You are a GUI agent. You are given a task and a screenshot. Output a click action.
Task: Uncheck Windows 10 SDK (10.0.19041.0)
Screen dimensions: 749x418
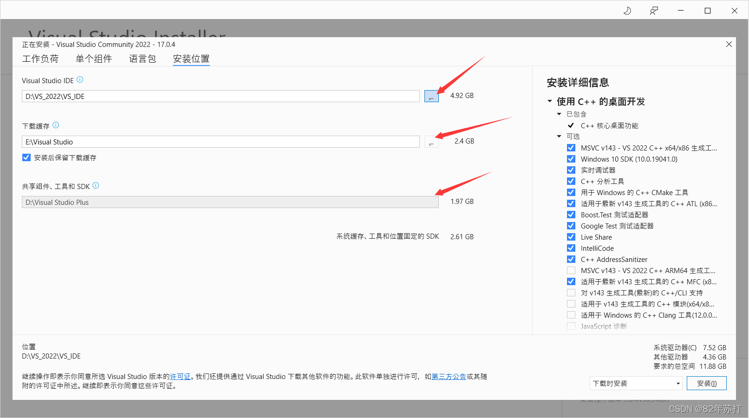click(571, 159)
